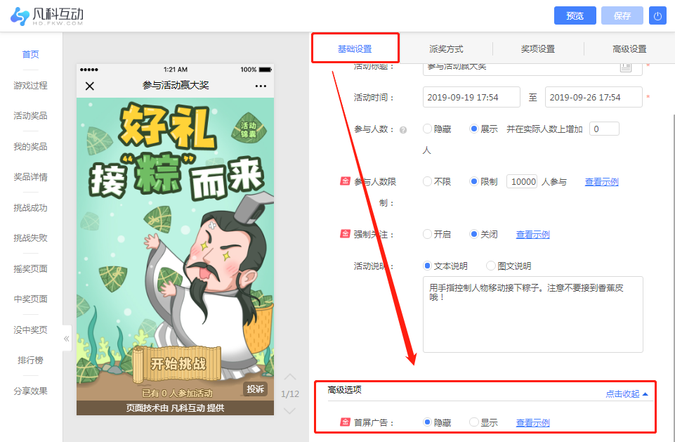Click the enterprise badge beside 参与人数限制
This screenshot has width=675, height=442.
(x=346, y=181)
